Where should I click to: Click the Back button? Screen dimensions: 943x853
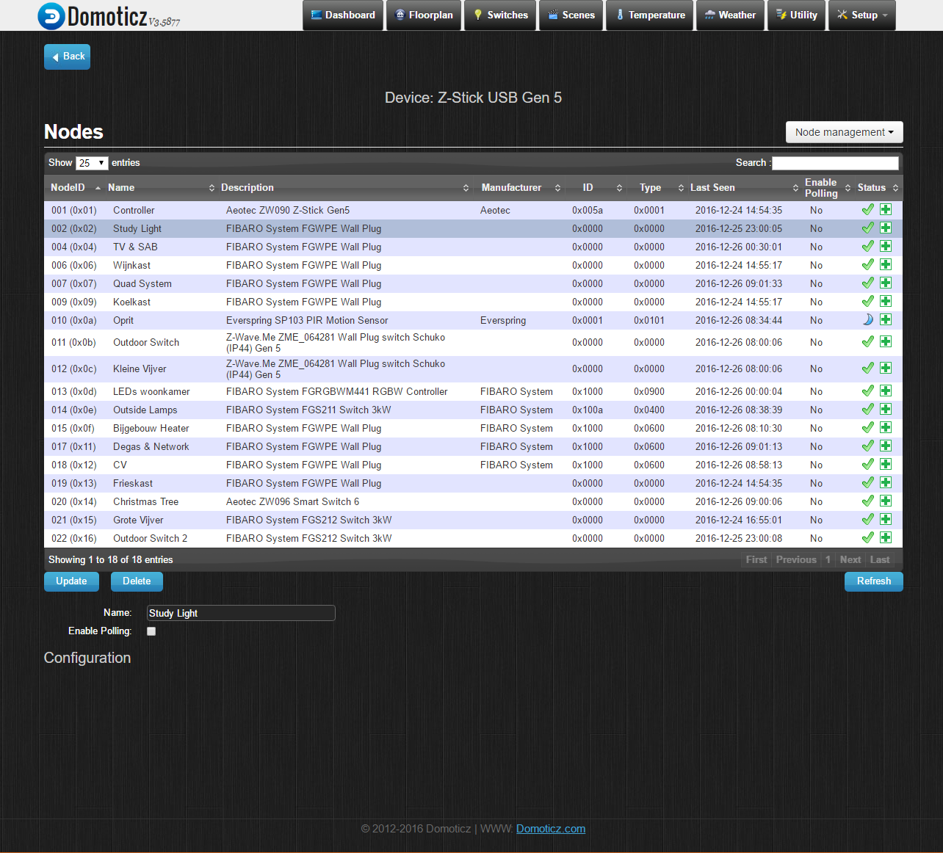(67, 57)
